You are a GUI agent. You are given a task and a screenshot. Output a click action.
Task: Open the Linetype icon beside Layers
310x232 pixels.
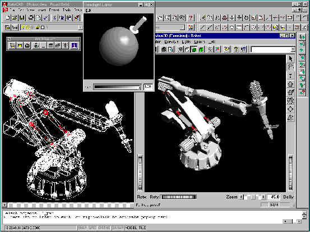click(x=15, y=27)
